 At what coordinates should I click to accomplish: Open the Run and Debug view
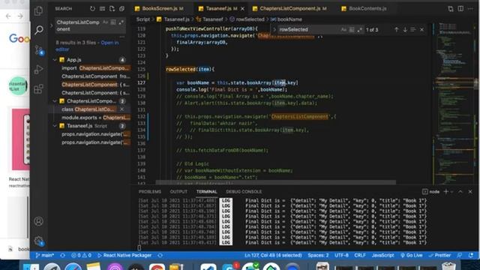pyautogui.click(x=38, y=70)
